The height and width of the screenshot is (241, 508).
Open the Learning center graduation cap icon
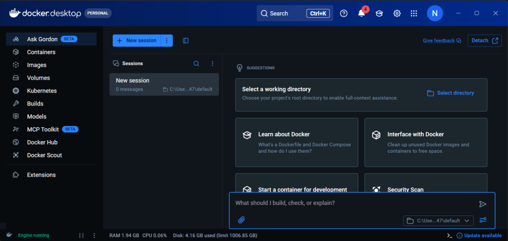[x=379, y=14]
